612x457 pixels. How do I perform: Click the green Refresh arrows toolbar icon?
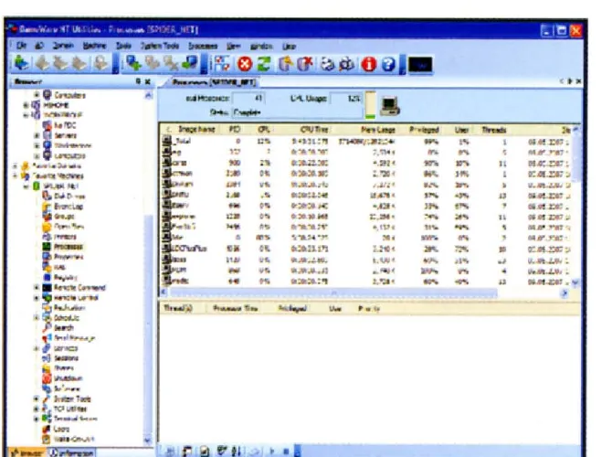tap(265, 64)
